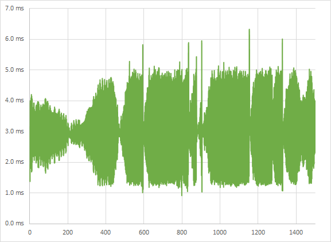Select the 200 x-axis label

[x=68, y=232]
